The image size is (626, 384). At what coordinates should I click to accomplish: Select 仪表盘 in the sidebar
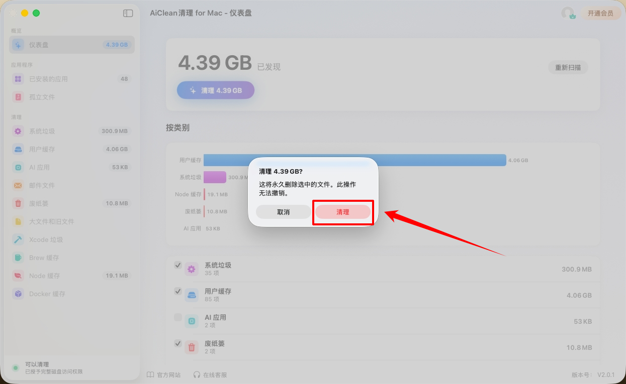click(72, 45)
